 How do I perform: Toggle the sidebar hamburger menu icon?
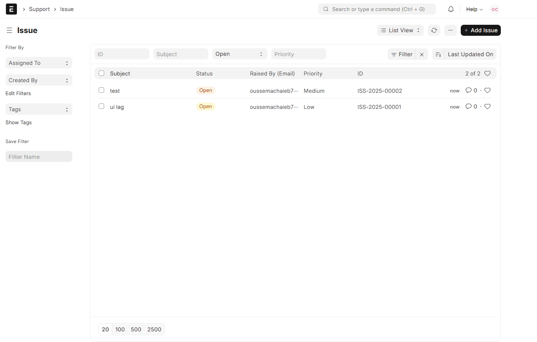tap(9, 30)
